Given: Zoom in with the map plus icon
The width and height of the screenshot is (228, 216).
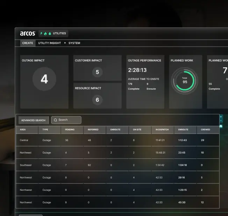Looking at the screenshot, I should [221, 117].
